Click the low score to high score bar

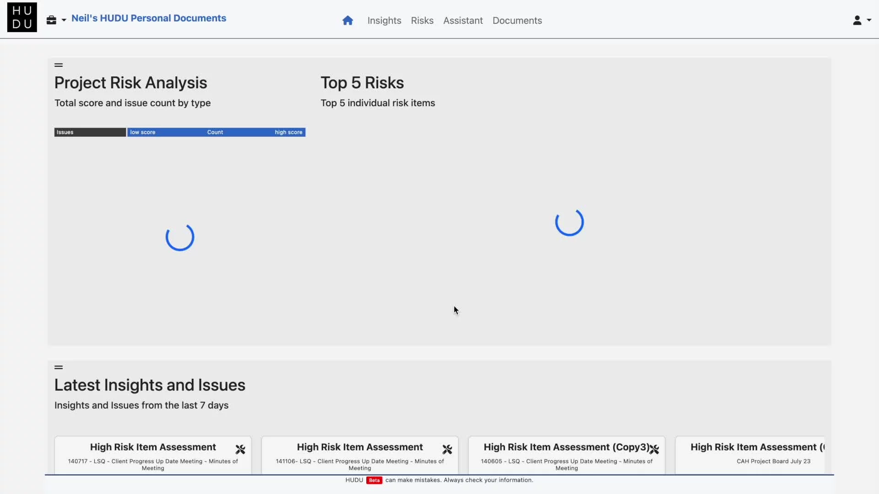pos(216,132)
